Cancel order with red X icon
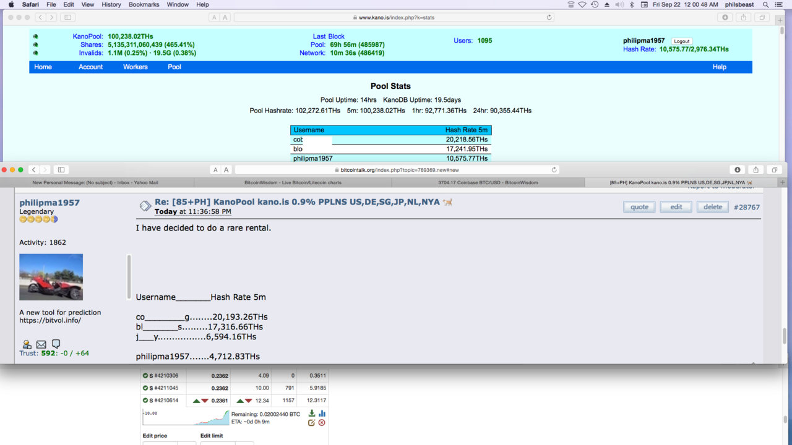This screenshot has height=445, width=792. tap(322, 423)
